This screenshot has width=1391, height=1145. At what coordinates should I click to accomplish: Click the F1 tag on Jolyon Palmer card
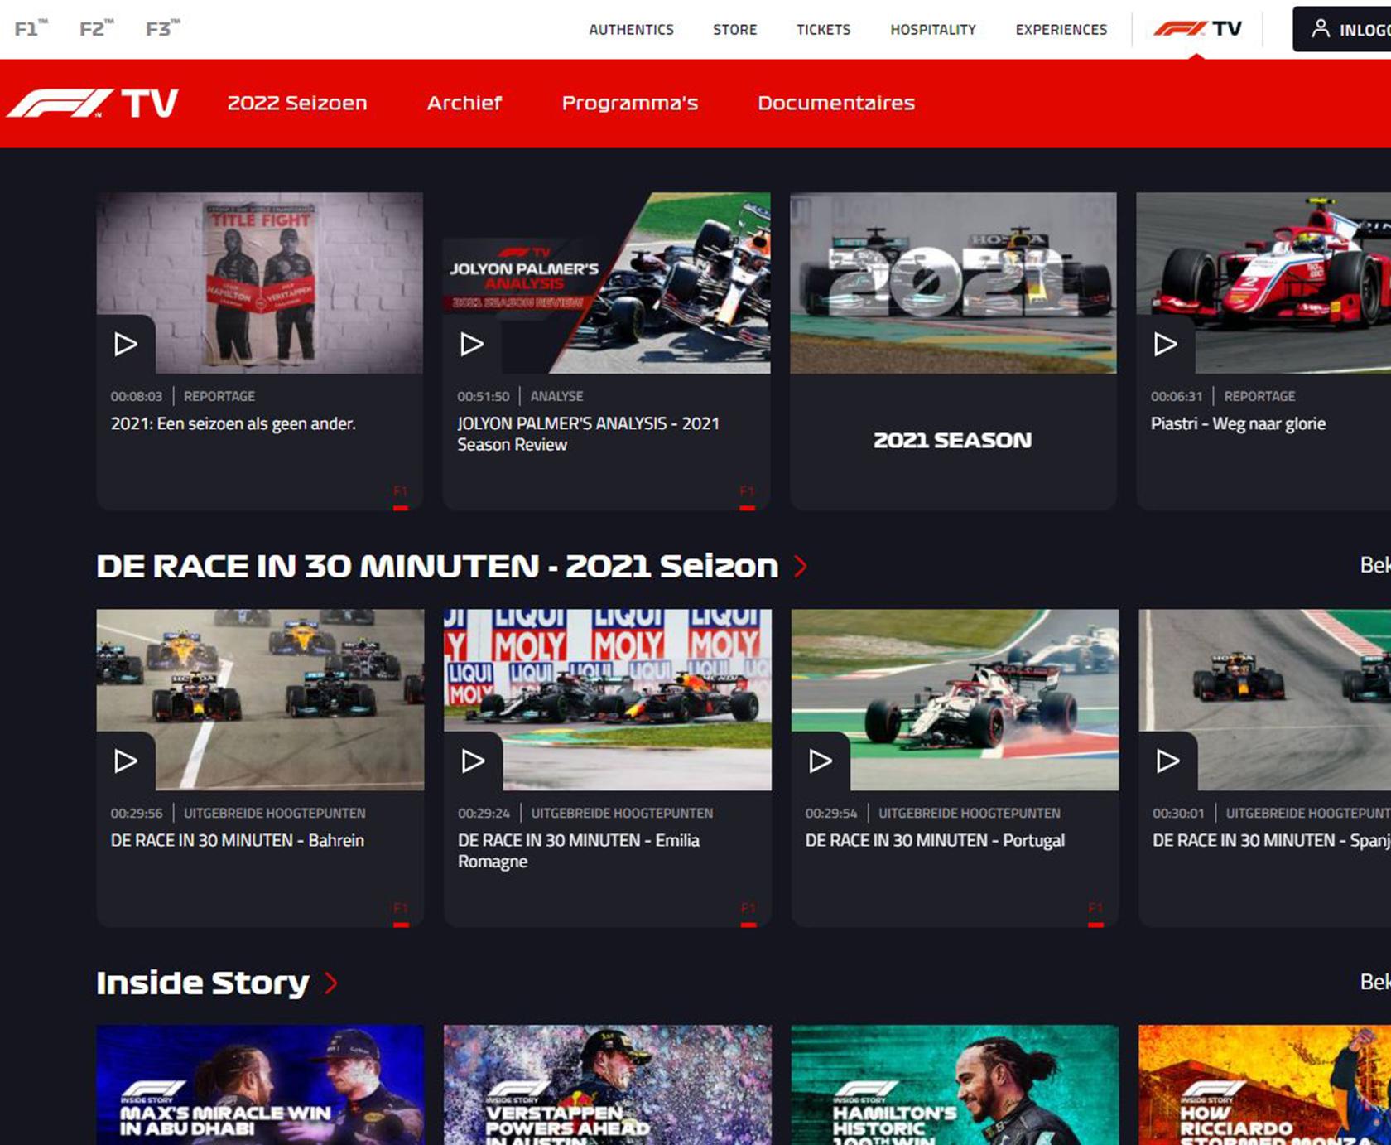click(747, 496)
